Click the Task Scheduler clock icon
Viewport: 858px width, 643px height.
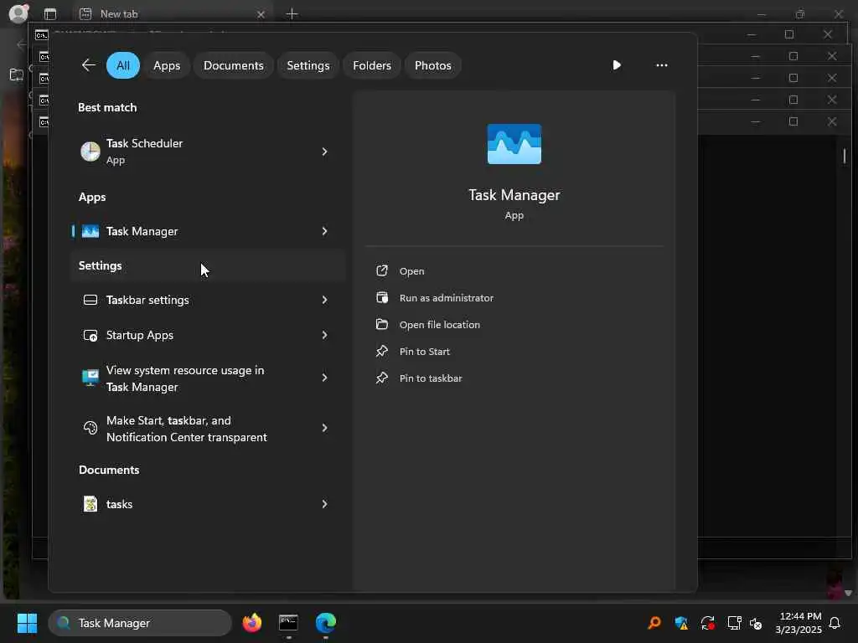point(90,152)
